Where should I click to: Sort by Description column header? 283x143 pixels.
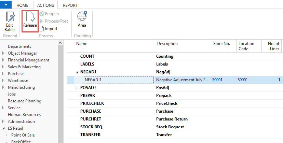(167, 44)
